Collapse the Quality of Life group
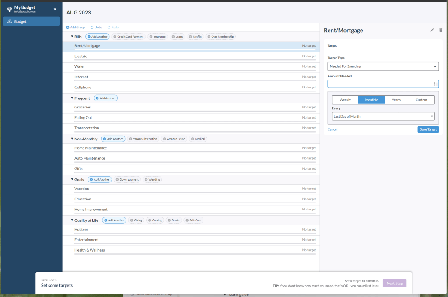Image resolution: width=448 pixels, height=297 pixels. pos(72,220)
